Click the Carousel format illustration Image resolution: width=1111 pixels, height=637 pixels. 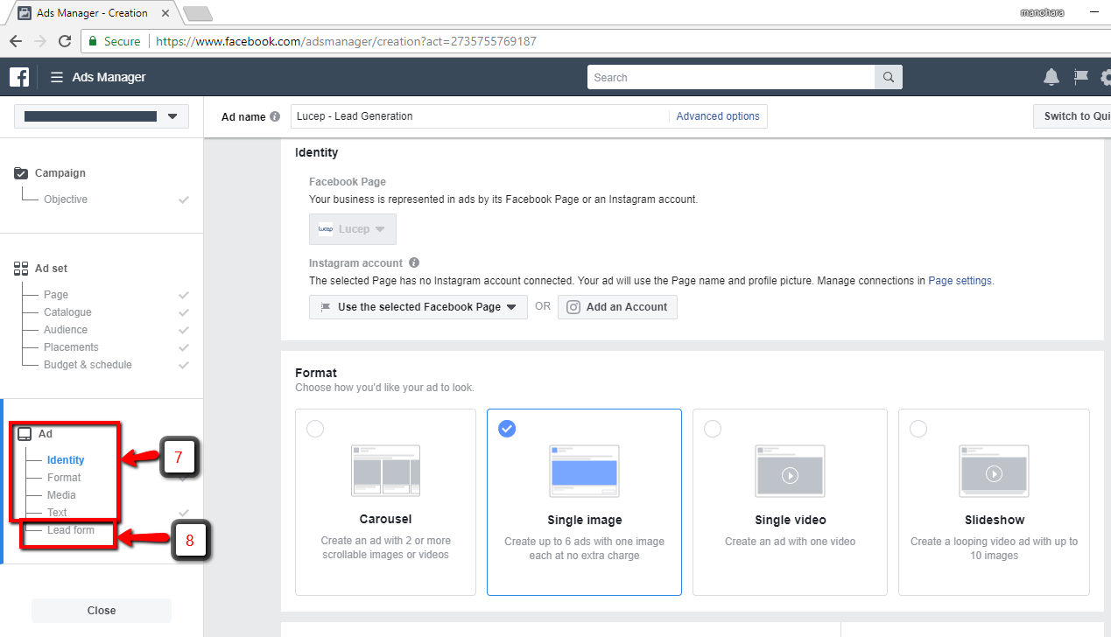[x=385, y=471]
